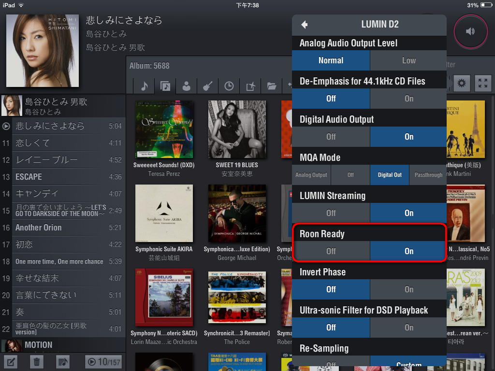
Task: Click the edit playlist pencil icon
Action: (x=12, y=361)
